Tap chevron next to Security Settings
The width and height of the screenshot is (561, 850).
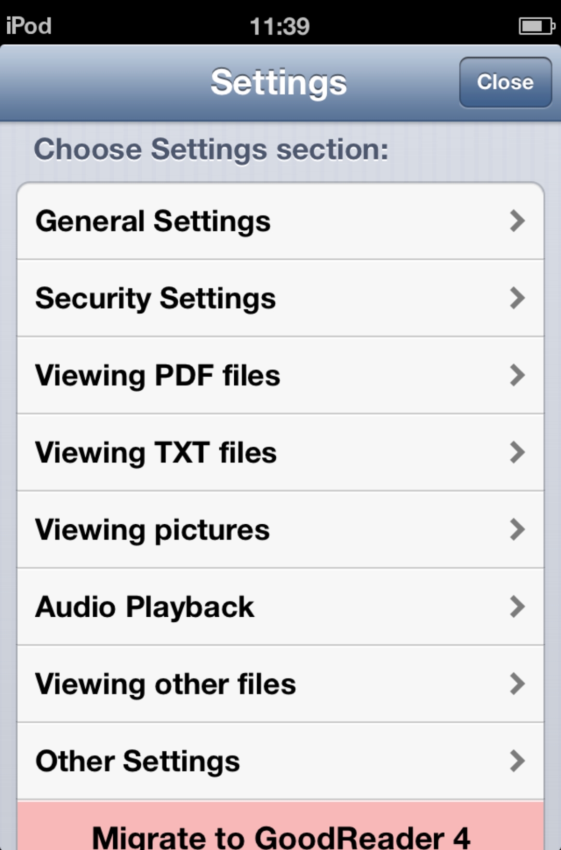(x=517, y=298)
